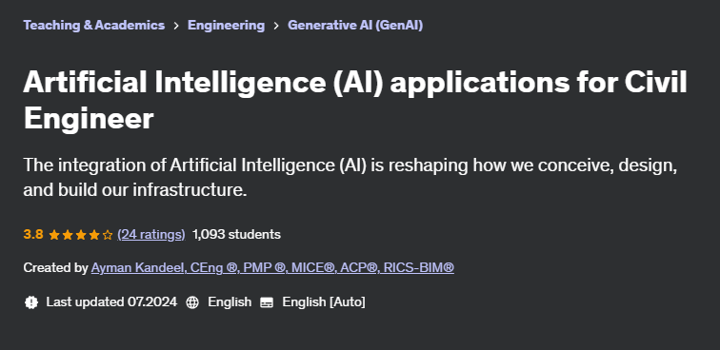Open the Generative AI (GenAI) breadcrumb
The height and width of the screenshot is (350, 720).
pyautogui.click(x=355, y=26)
